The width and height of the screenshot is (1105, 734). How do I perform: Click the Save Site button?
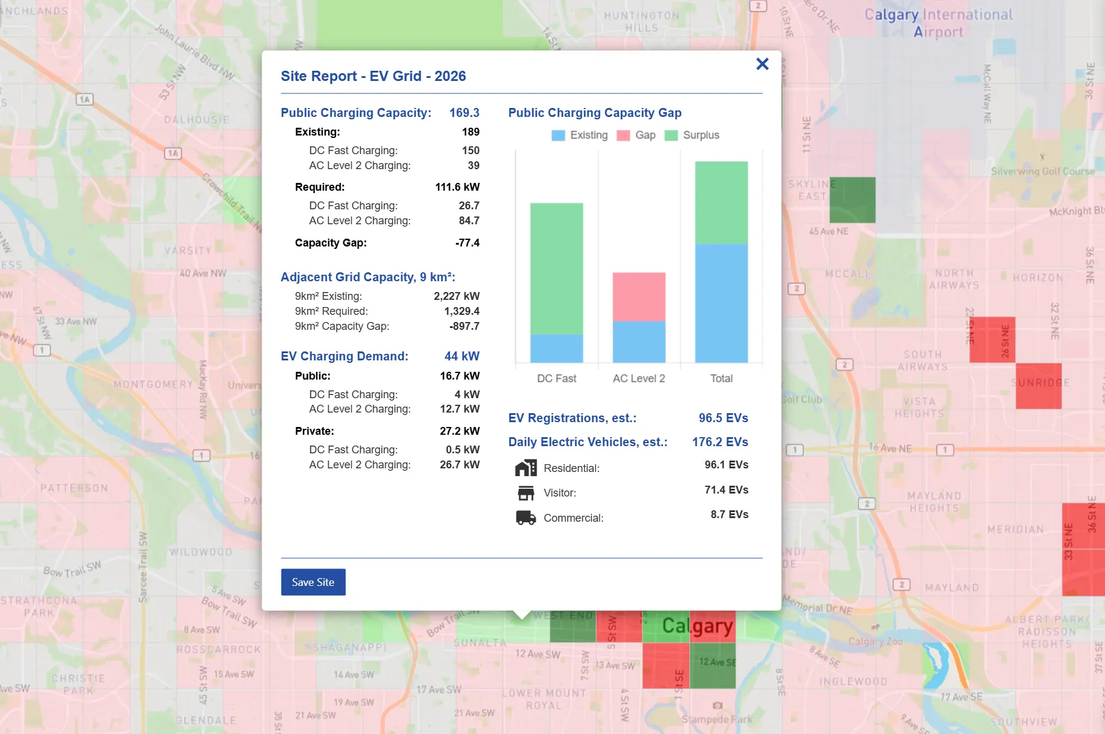pyautogui.click(x=313, y=582)
